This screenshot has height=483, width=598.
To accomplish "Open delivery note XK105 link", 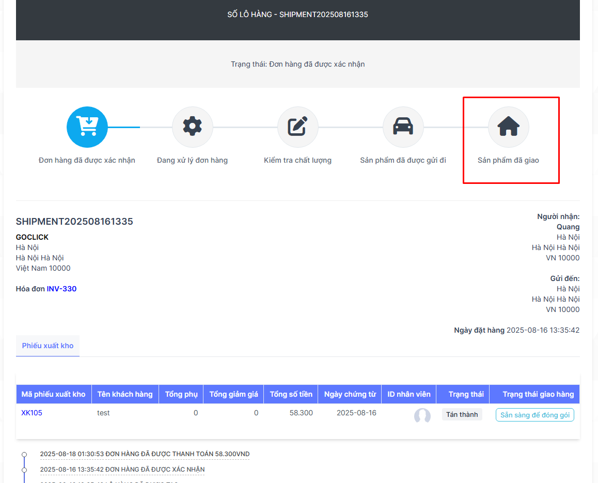I will point(32,413).
